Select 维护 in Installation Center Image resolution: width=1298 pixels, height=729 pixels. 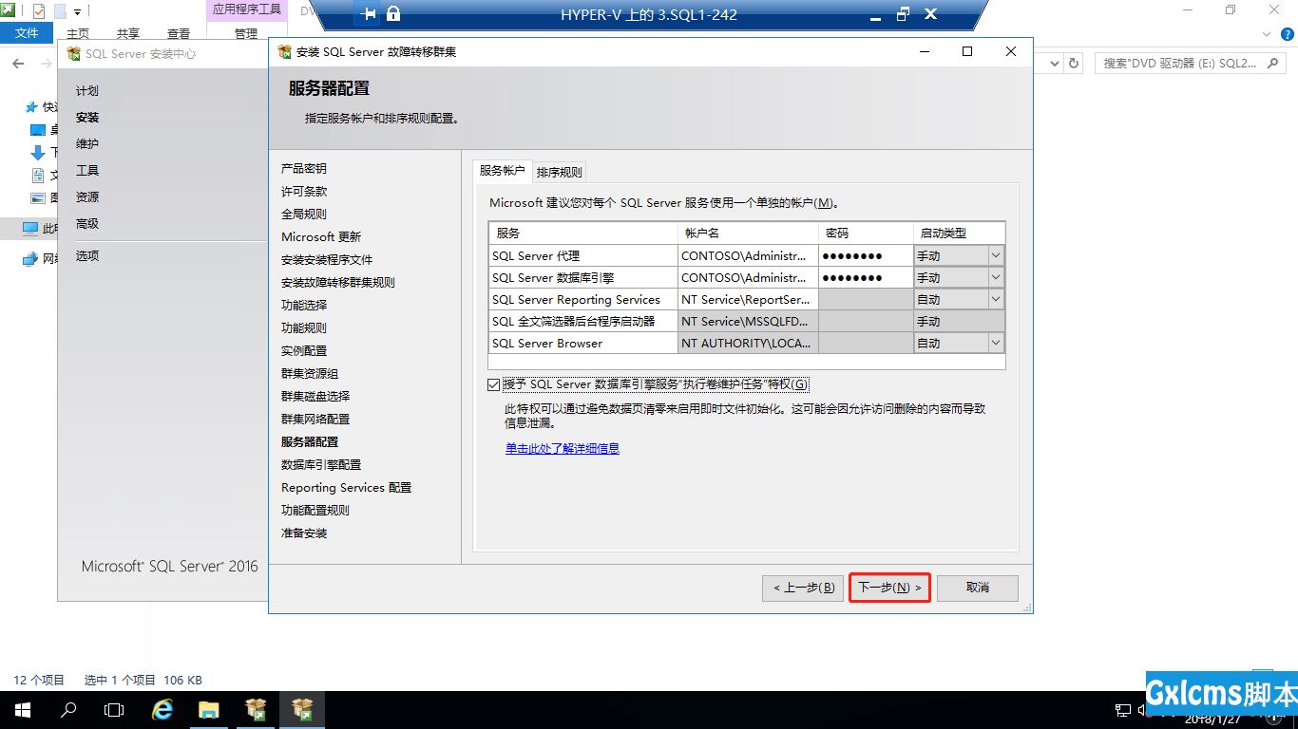pyautogui.click(x=87, y=144)
